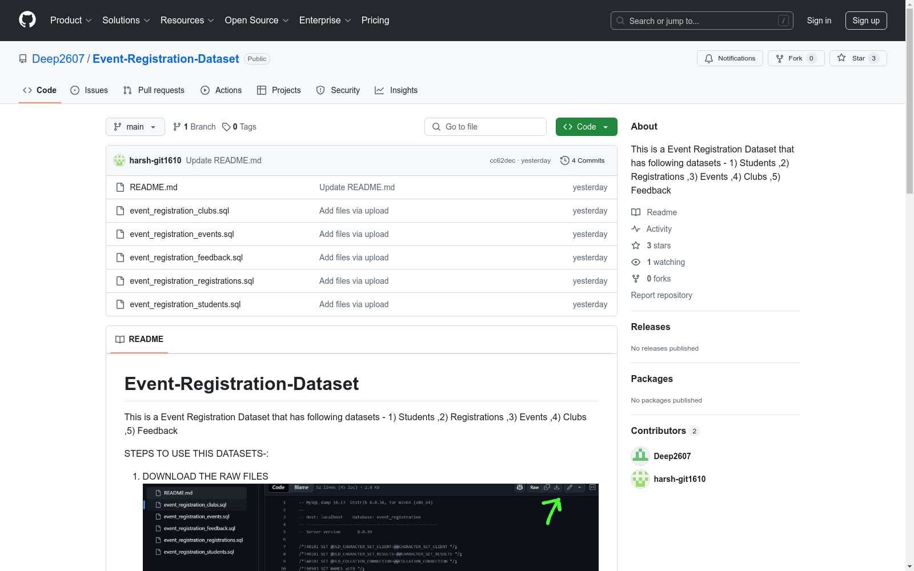Image resolution: width=914 pixels, height=571 pixels.
Task: Open event_registration_students.sql file
Action: [185, 304]
